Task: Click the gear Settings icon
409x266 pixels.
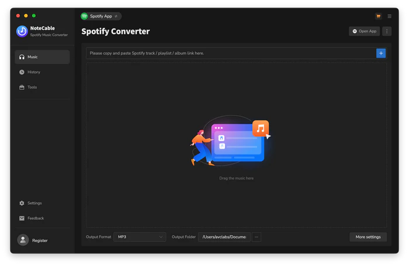Action: tap(22, 203)
